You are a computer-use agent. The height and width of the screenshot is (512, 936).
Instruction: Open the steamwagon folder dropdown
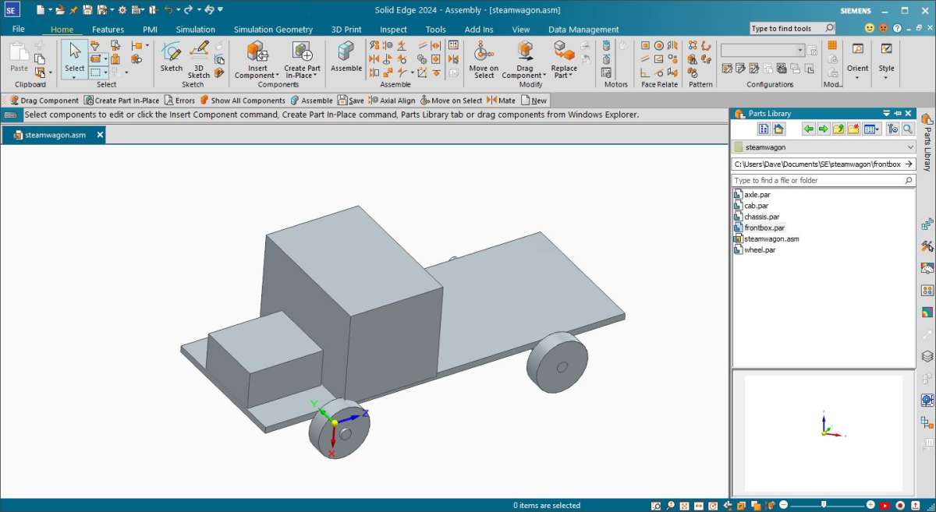(x=910, y=147)
